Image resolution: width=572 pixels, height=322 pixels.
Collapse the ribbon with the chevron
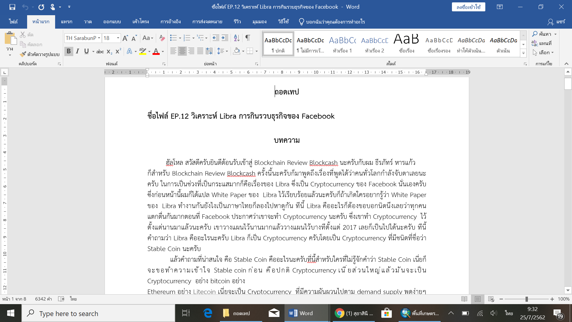[x=566, y=64]
